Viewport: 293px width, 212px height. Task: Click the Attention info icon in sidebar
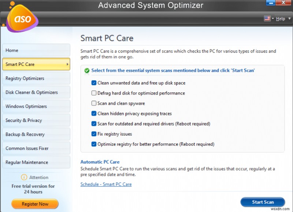(x=24, y=177)
